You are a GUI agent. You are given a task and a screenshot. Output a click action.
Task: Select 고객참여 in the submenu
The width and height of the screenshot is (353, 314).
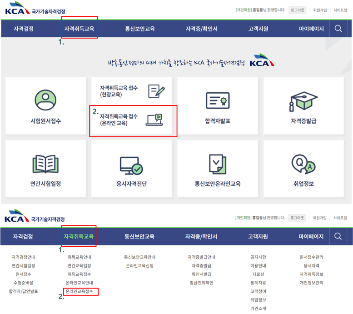258,291
